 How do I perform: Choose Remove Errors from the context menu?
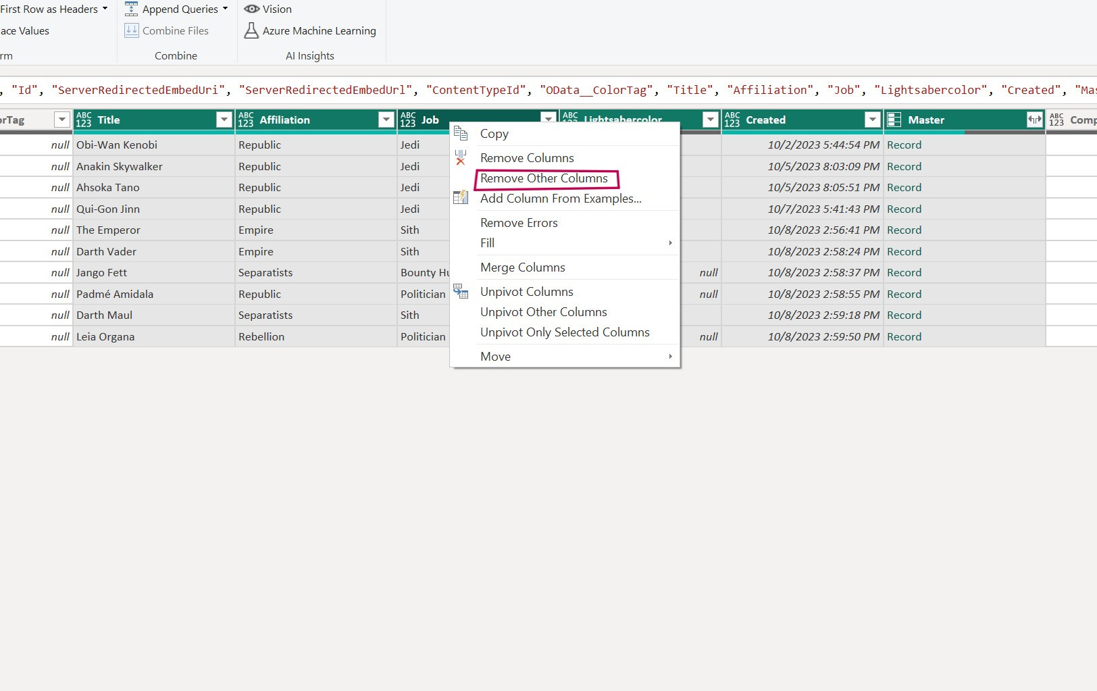(x=565, y=223)
